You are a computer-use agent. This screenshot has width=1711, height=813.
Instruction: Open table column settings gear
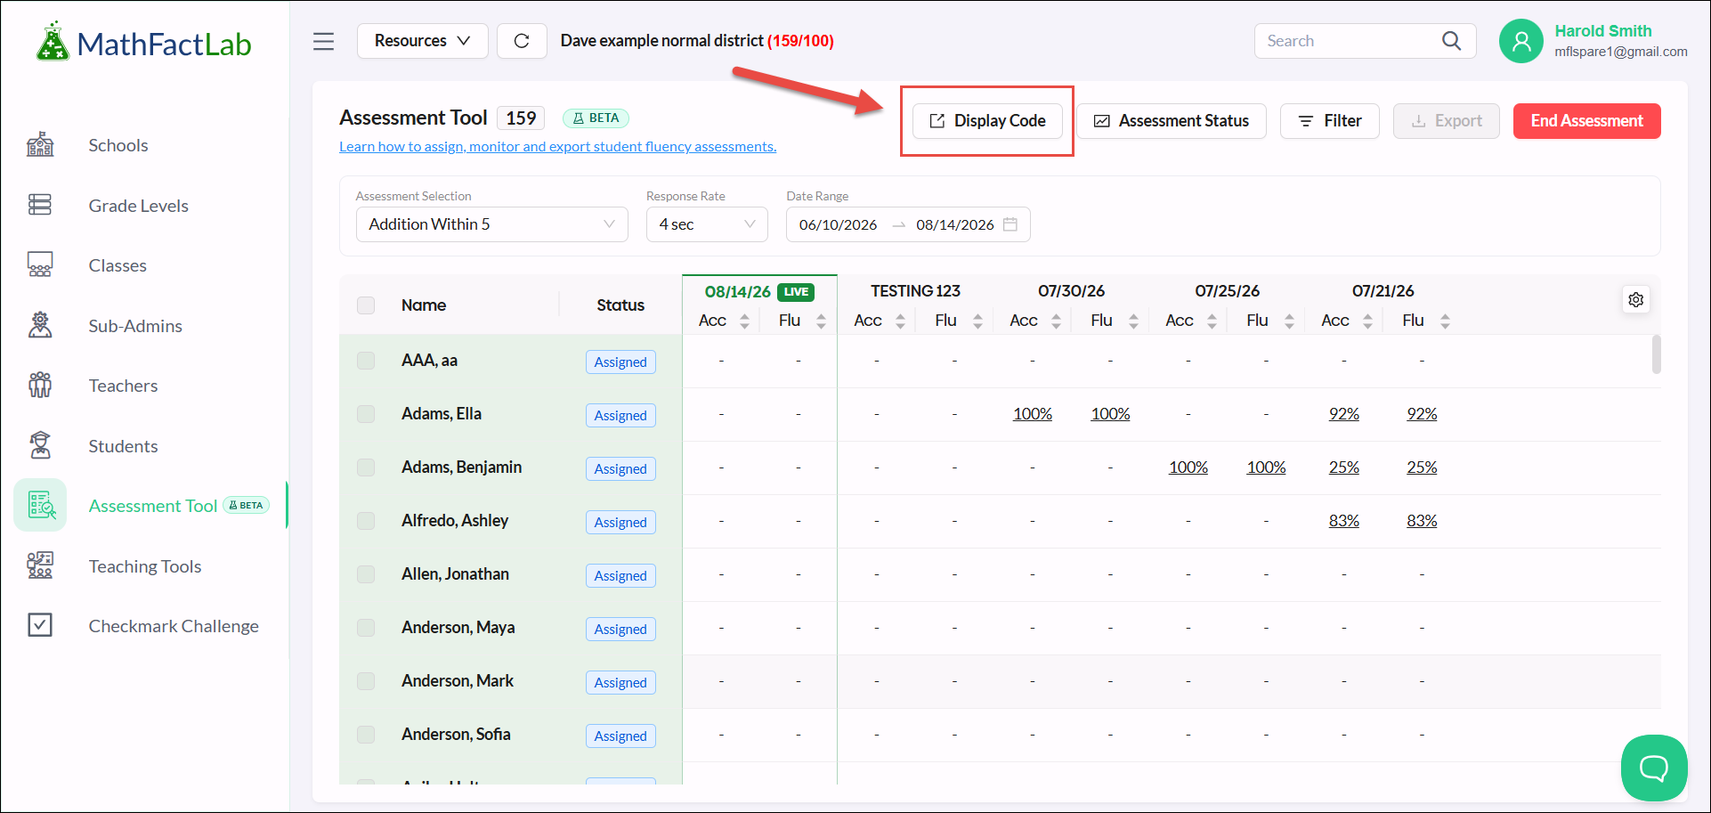pos(1636,300)
